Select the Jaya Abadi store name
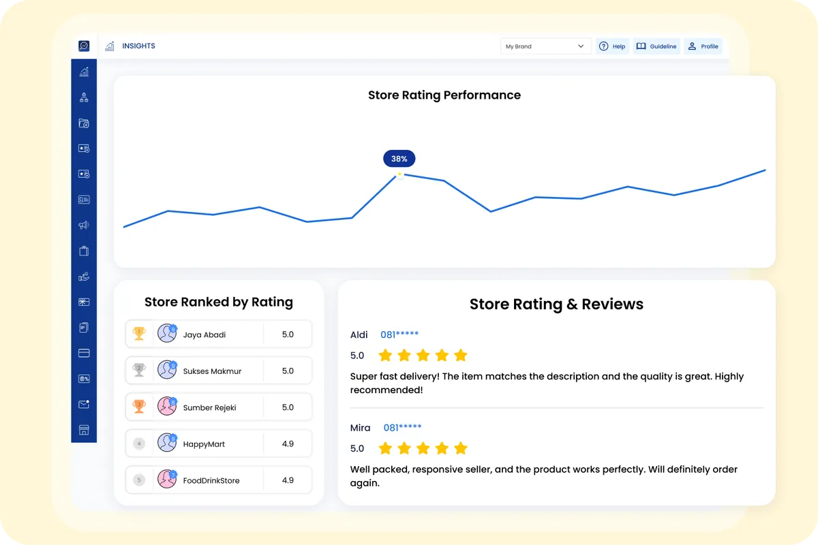 tap(204, 335)
